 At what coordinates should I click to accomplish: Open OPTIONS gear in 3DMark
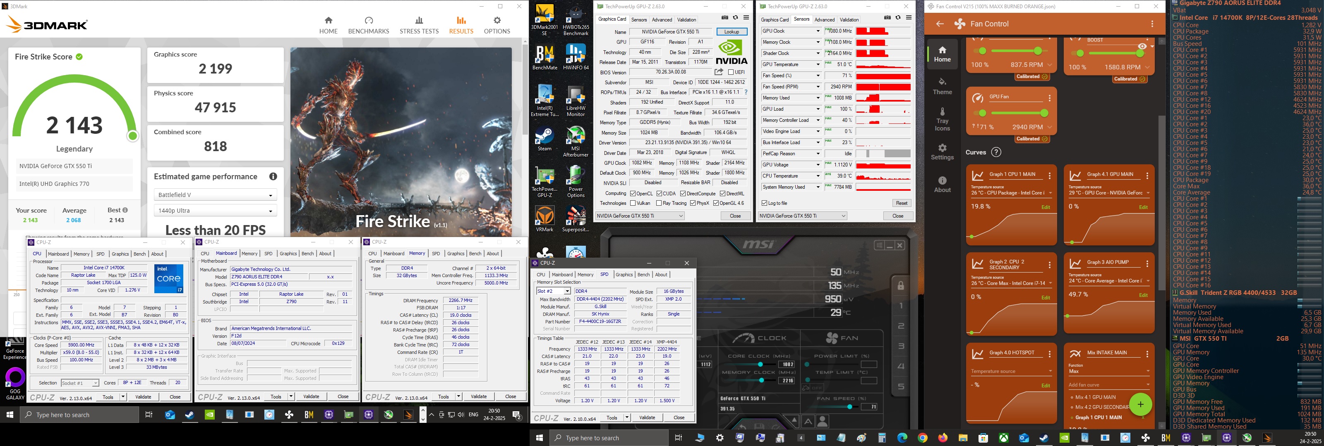pyautogui.click(x=496, y=25)
